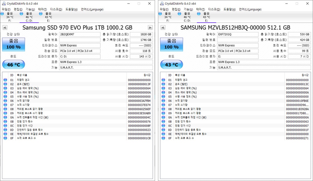This screenshot has height=181, width=313.
Task: Go to next disk in left window
Action: pos(150,28)
